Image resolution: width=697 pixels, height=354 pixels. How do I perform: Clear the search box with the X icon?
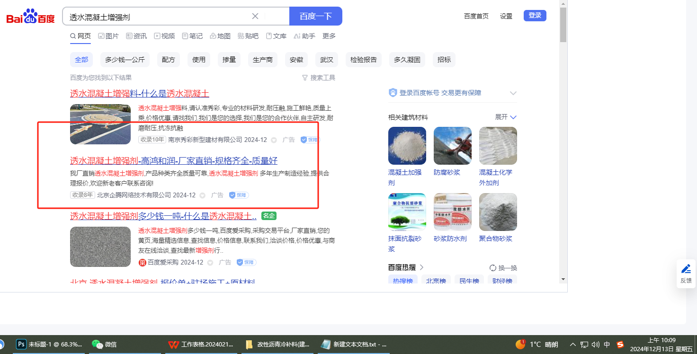tap(255, 16)
